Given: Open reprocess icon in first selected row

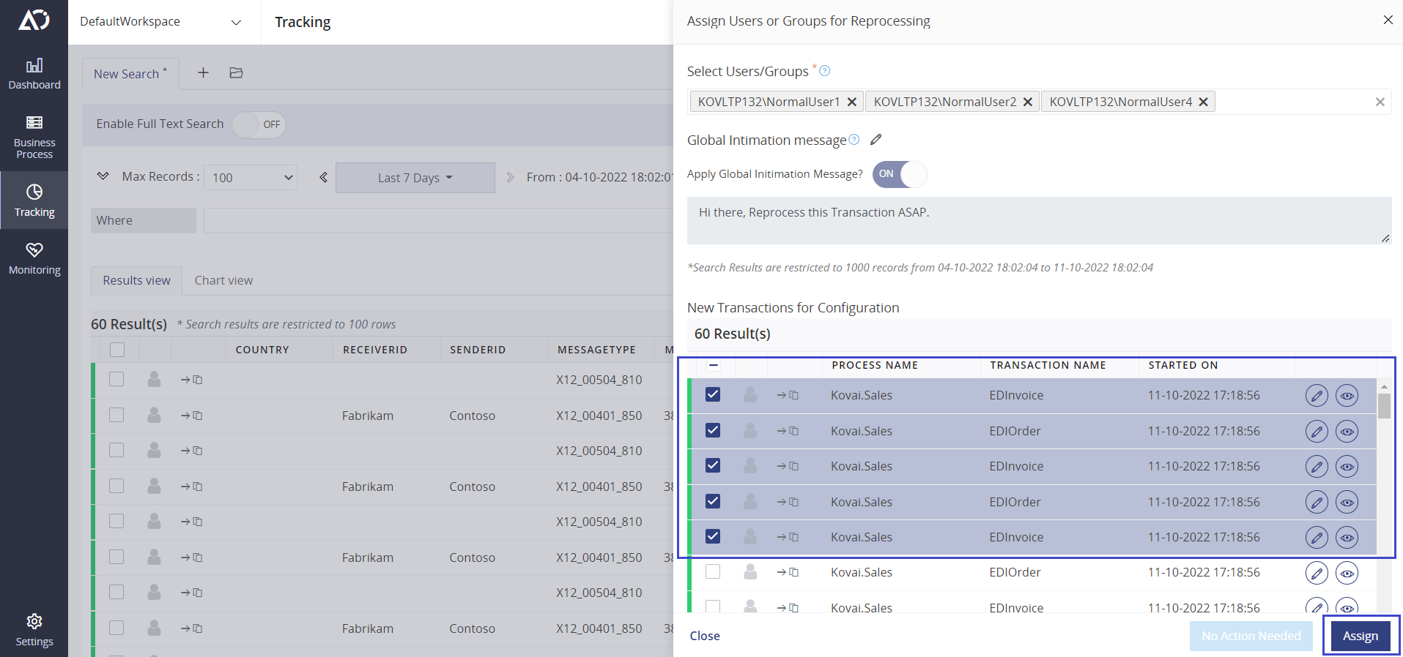Looking at the screenshot, I should [788, 395].
